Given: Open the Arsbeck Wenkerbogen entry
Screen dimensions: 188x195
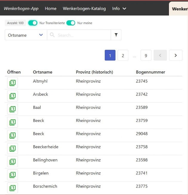Looking at the screenshot, I should coord(13,96).
